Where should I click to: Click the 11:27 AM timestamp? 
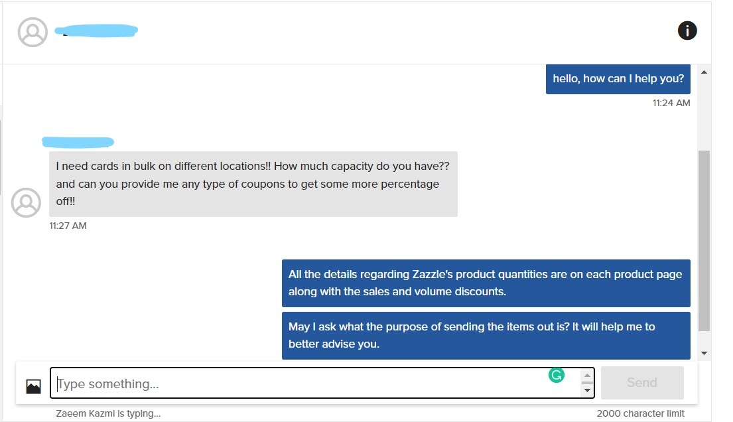coord(68,226)
